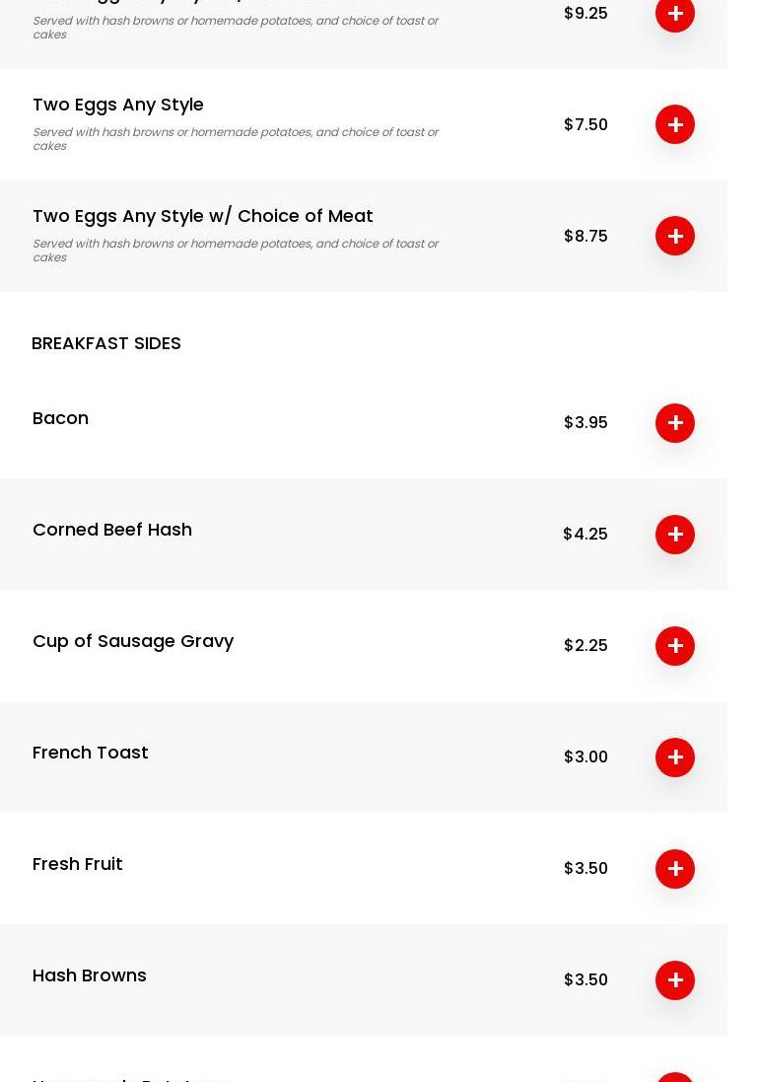Screen dimensions: 759x1082
Task: Add Corned Beef Hash to order
Action: click(675, 535)
